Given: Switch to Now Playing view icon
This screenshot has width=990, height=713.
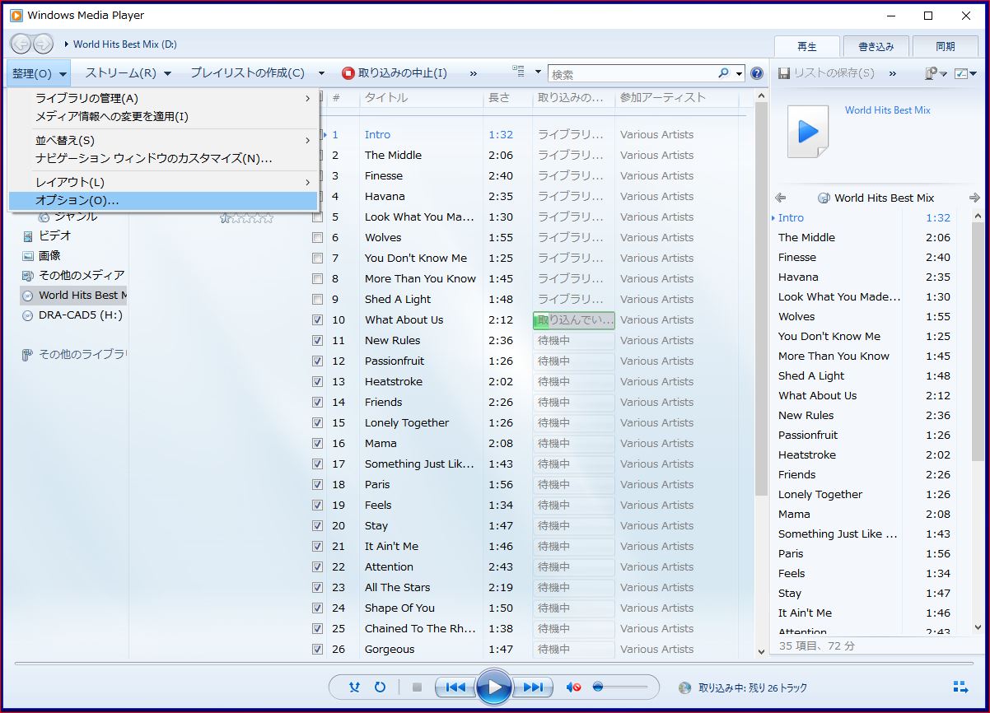Looking at the screenshot, I should point(960,687).
